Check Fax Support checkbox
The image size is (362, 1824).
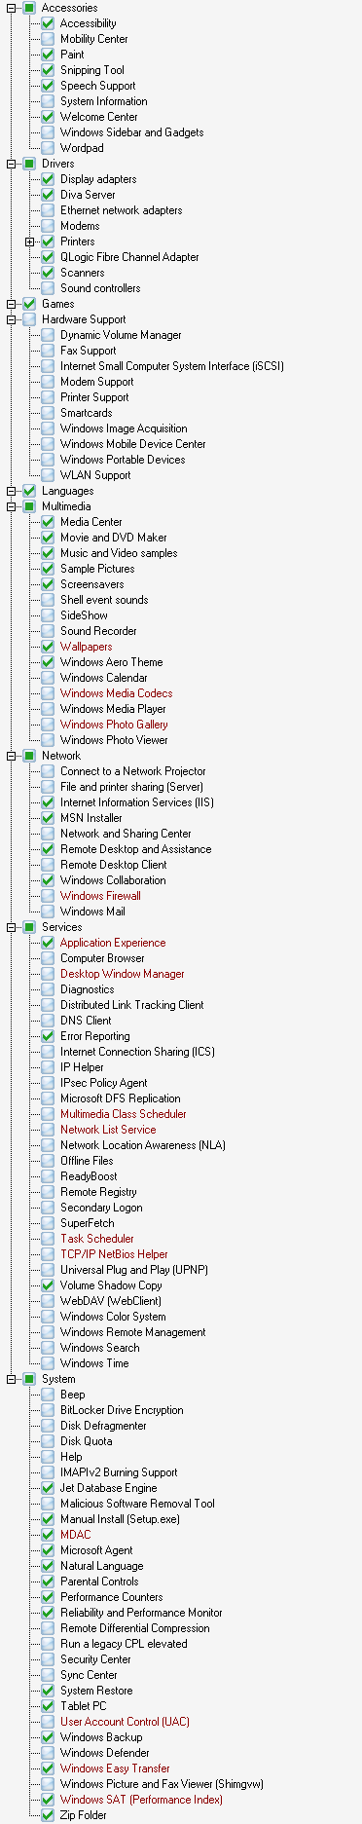[x=48, y=351]
